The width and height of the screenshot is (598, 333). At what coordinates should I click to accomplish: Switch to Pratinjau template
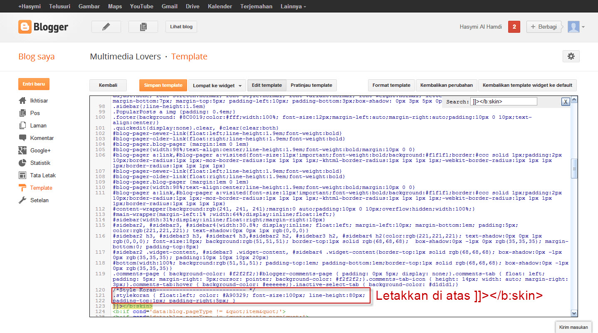pyautogui.click(x=311, y=86)
